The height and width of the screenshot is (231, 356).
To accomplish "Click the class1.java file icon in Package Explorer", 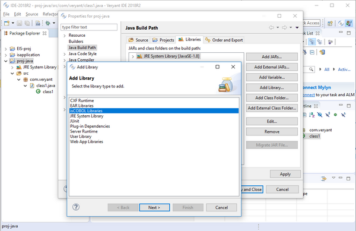I will coord(32,86).
